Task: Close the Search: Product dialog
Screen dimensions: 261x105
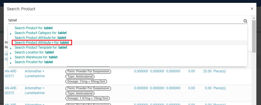Action: coord(252,9)
